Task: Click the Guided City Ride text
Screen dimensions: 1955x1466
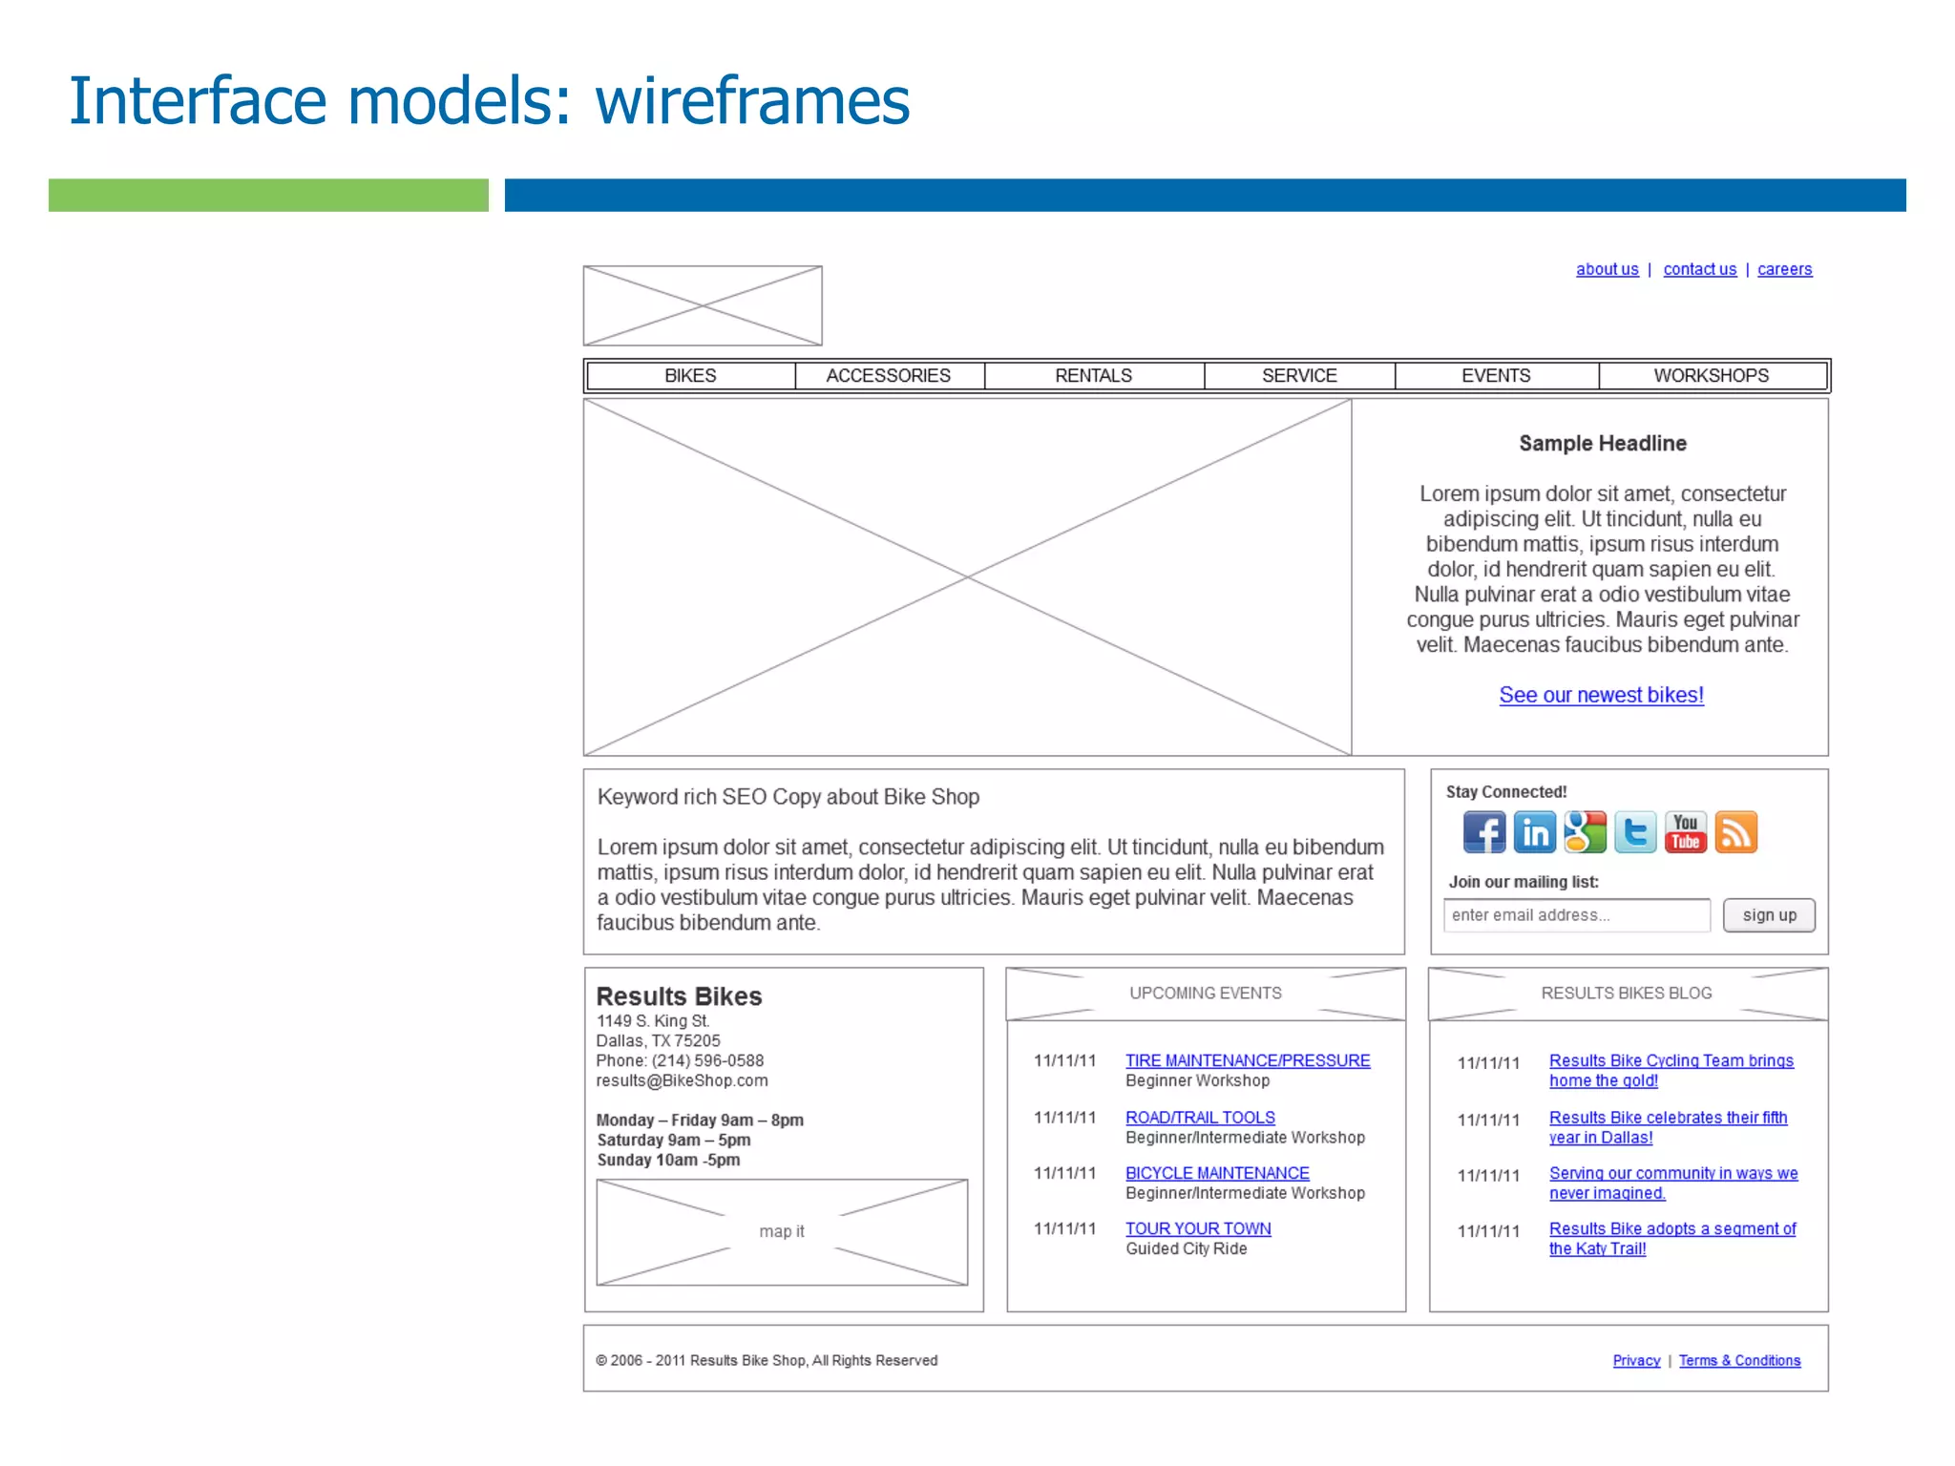Action: [x=1187, y=1248]
